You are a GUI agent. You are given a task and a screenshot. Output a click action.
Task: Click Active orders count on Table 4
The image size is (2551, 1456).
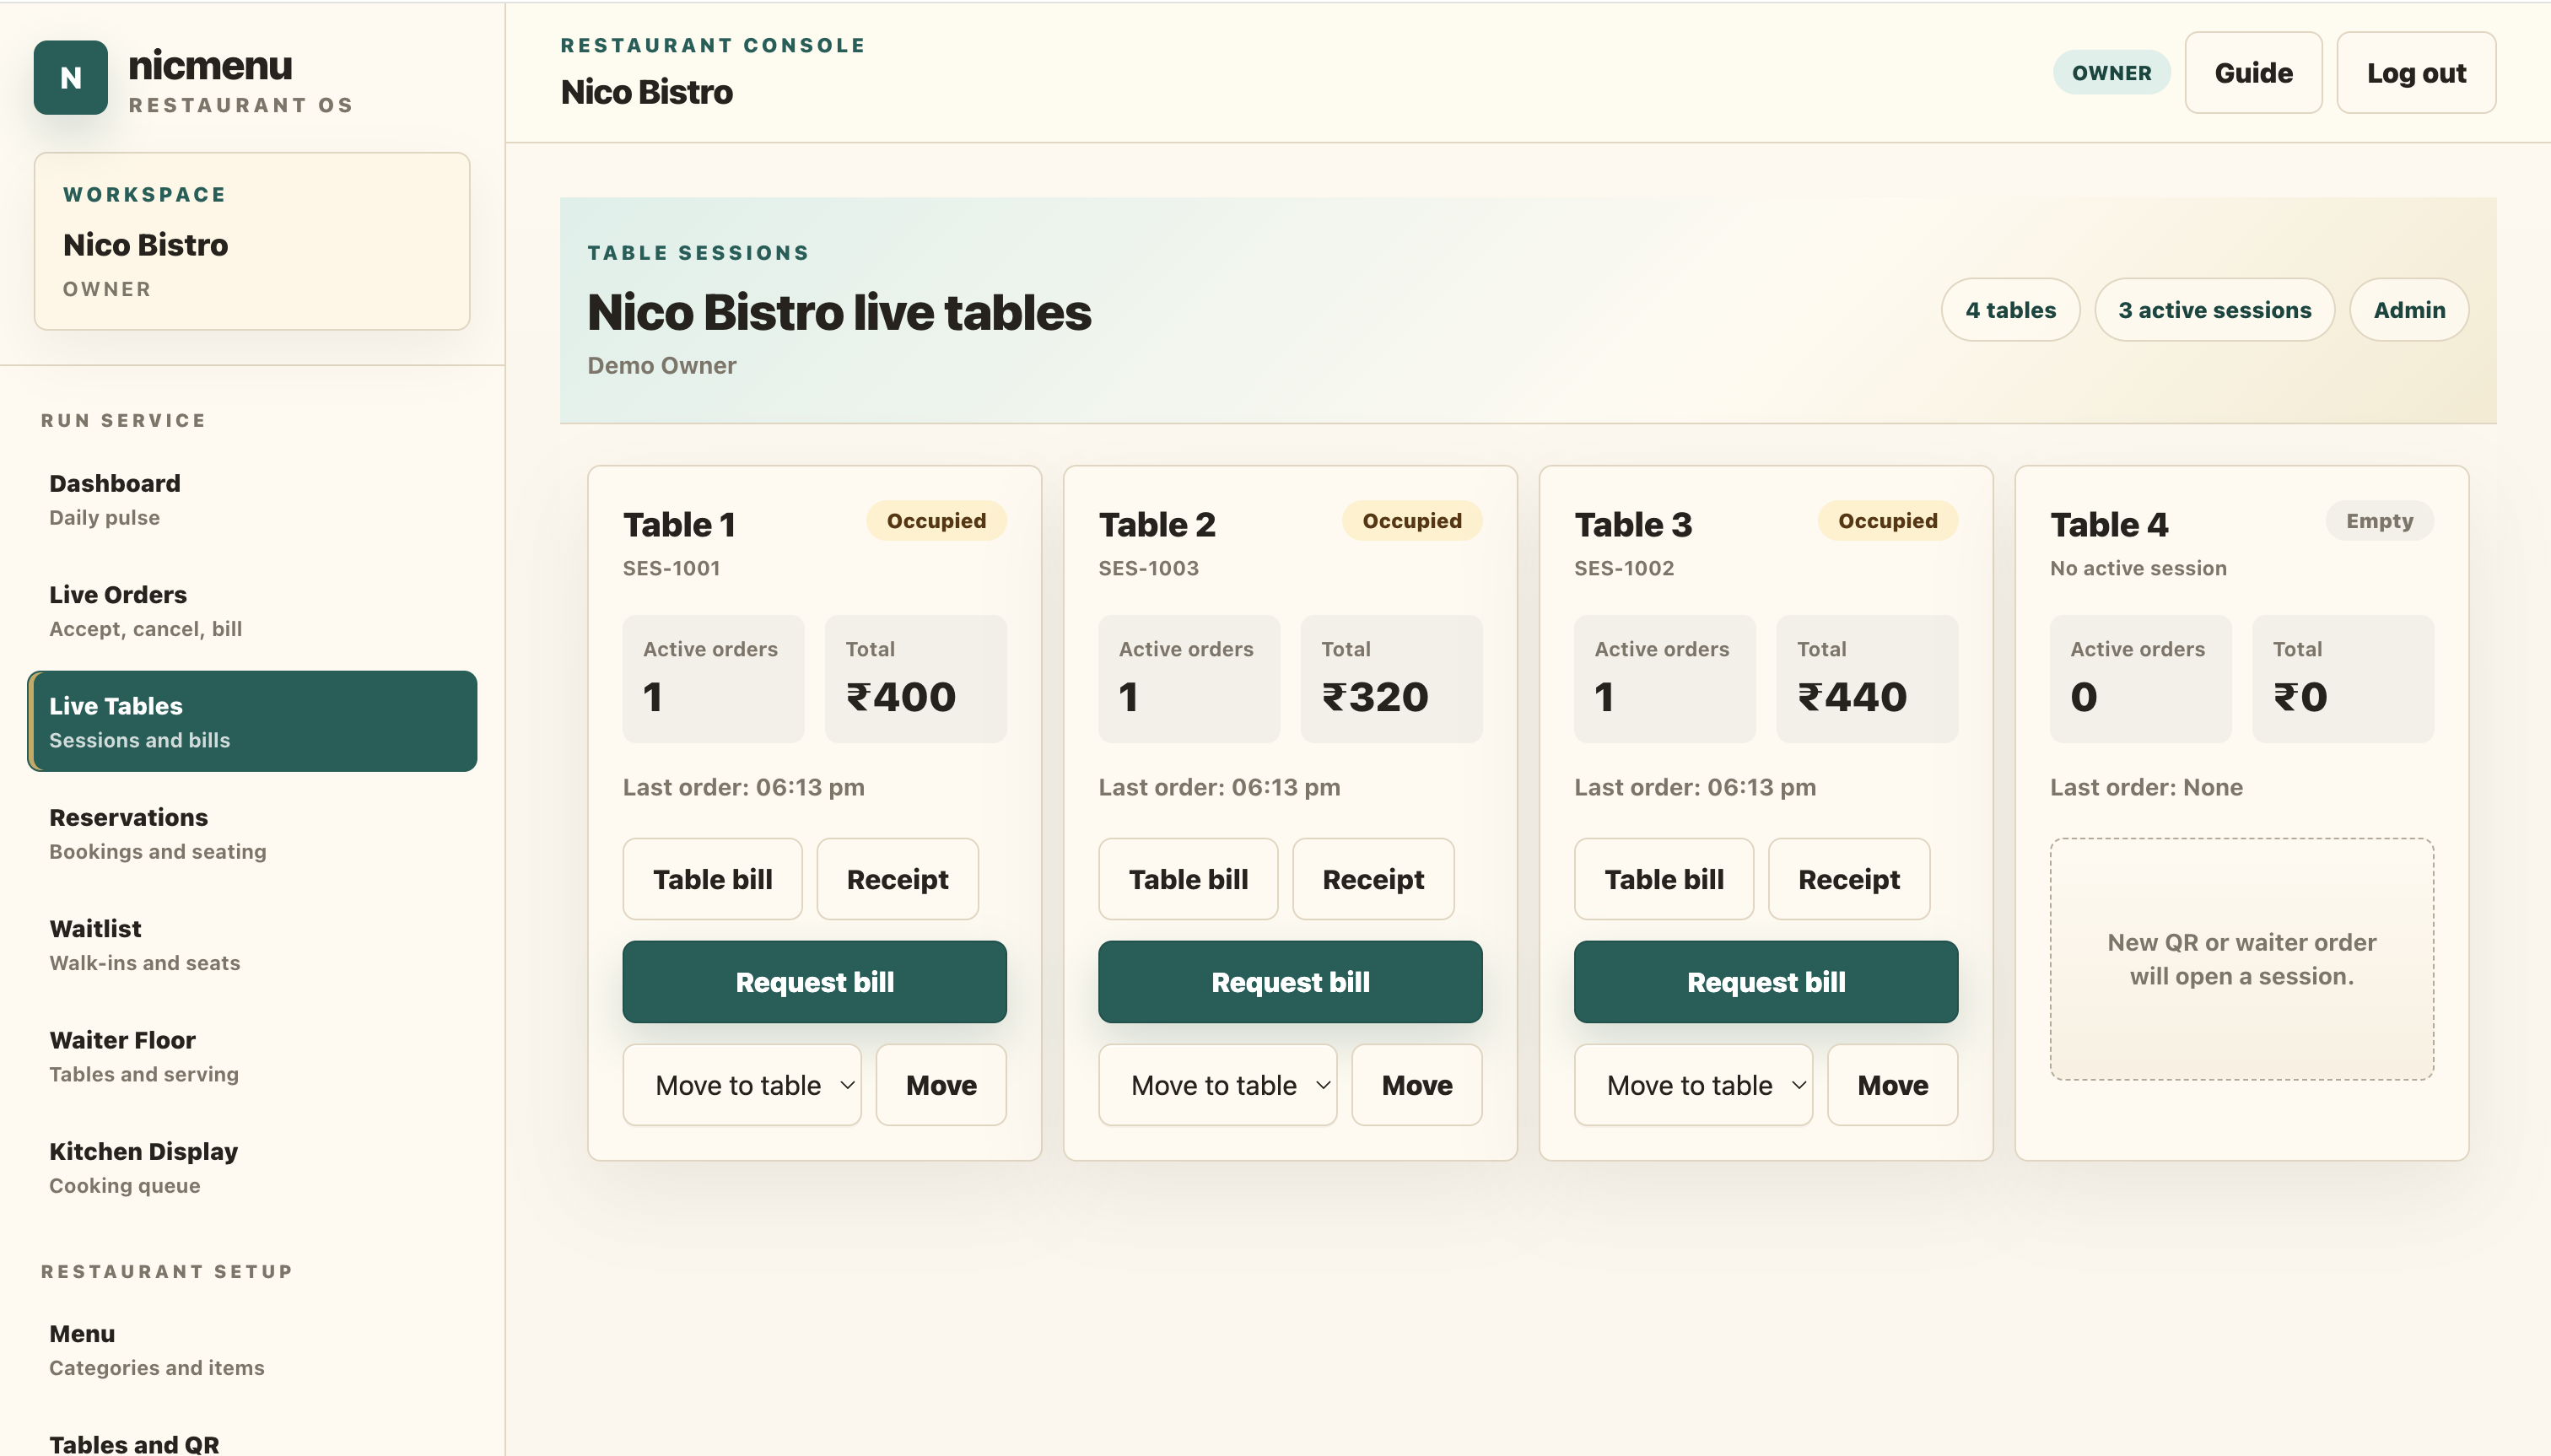click(2083, 697)
